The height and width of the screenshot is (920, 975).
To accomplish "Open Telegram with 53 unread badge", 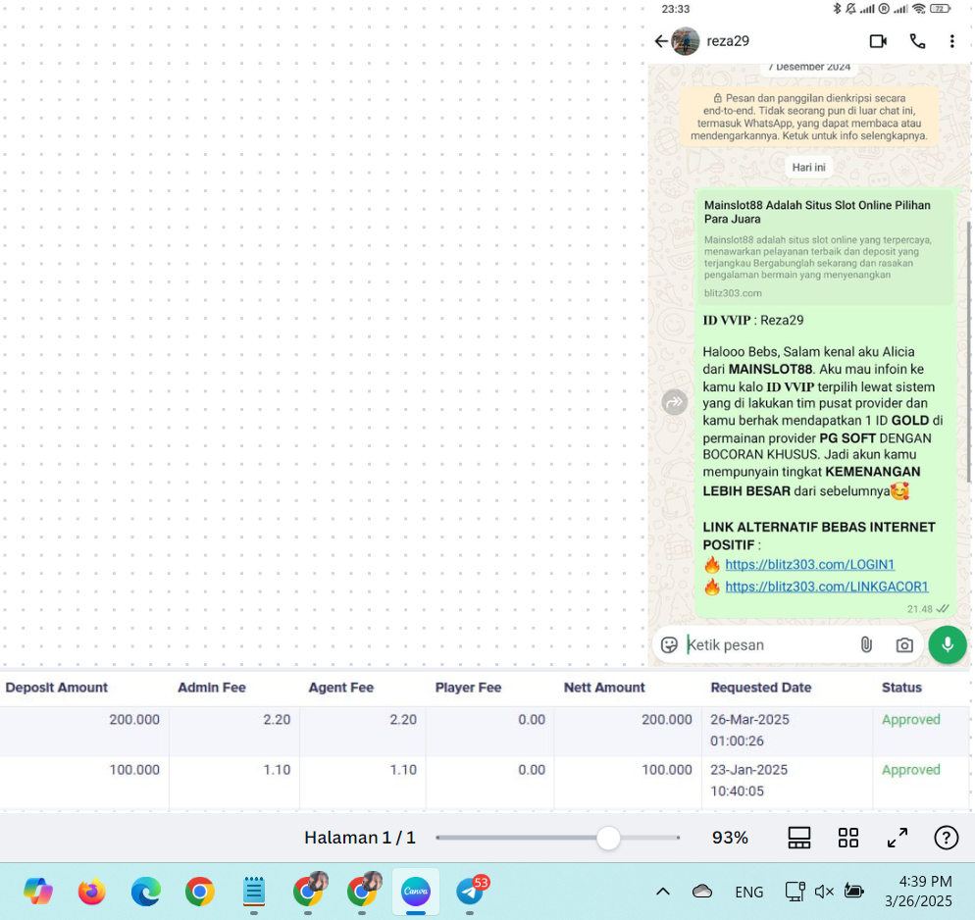I will coord(471,891).
